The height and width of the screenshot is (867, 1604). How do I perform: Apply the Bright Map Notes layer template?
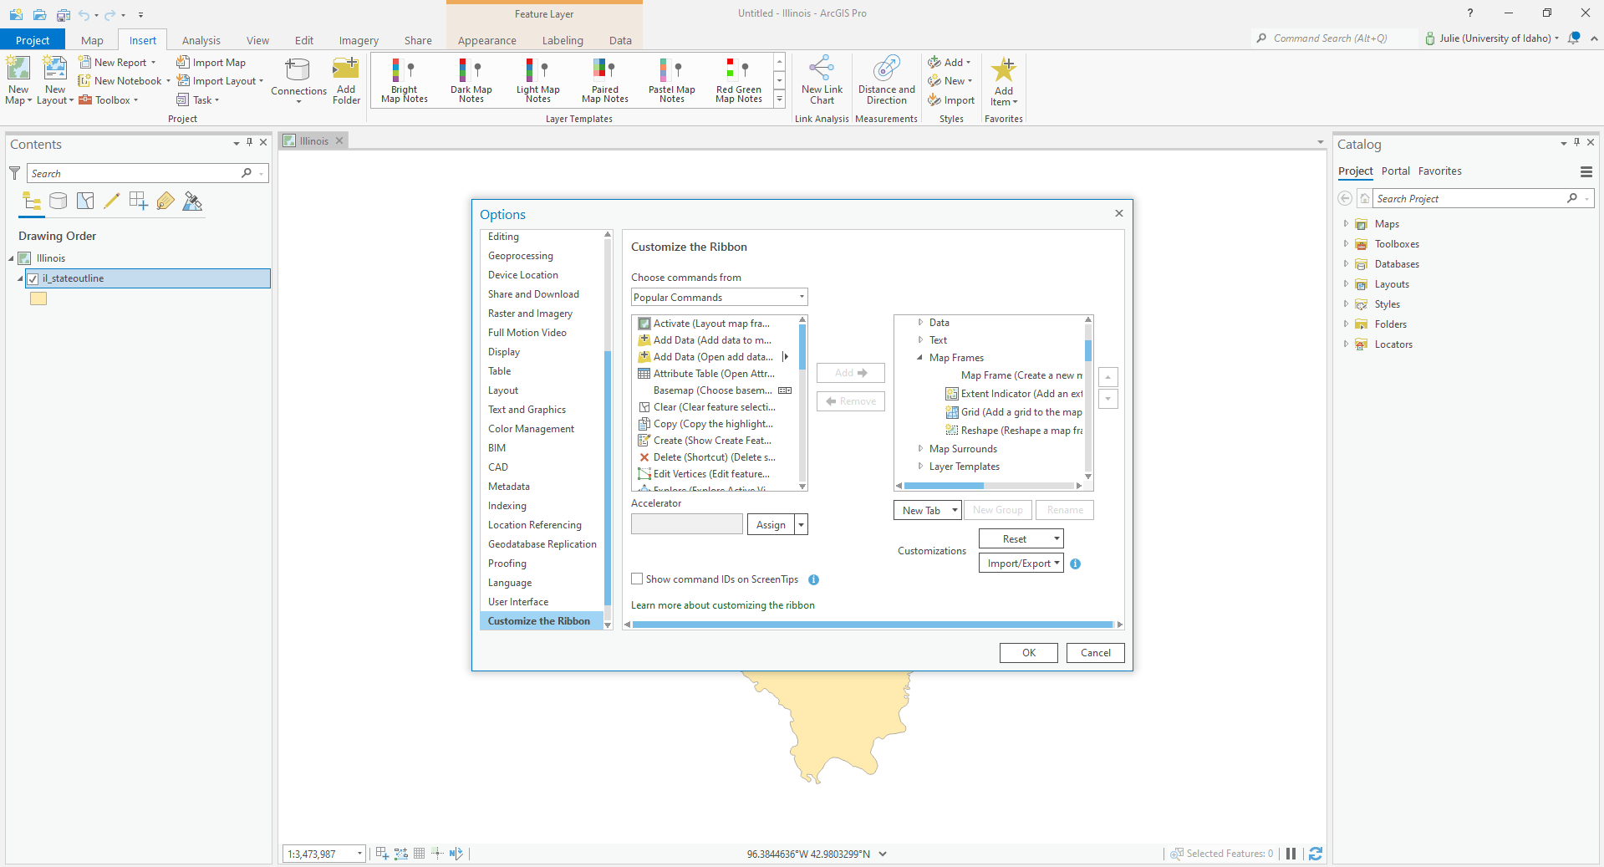pyautogui.click(x=404, y=79)
